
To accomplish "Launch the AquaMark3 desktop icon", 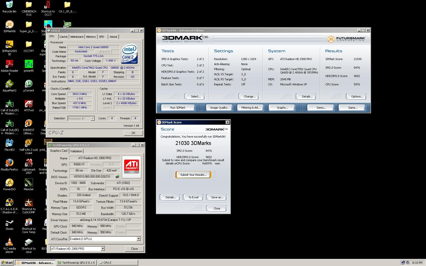I will (9, 86).
